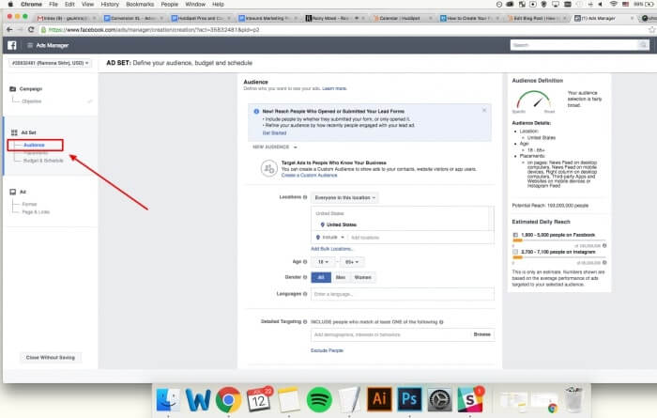Open Calendar from the Dock
The width and height of the screenshot is (657, 418).
[258, 399]
